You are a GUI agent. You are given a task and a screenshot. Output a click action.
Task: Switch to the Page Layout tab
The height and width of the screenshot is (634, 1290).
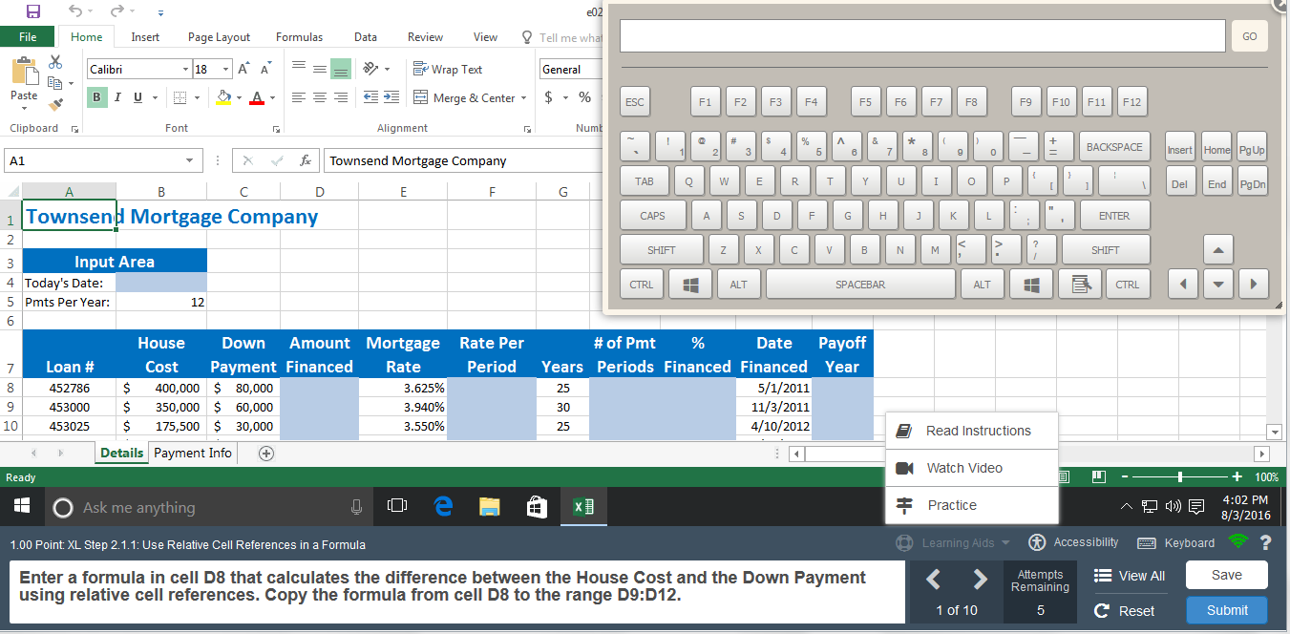pyautogui.click(x=219, y=36)
